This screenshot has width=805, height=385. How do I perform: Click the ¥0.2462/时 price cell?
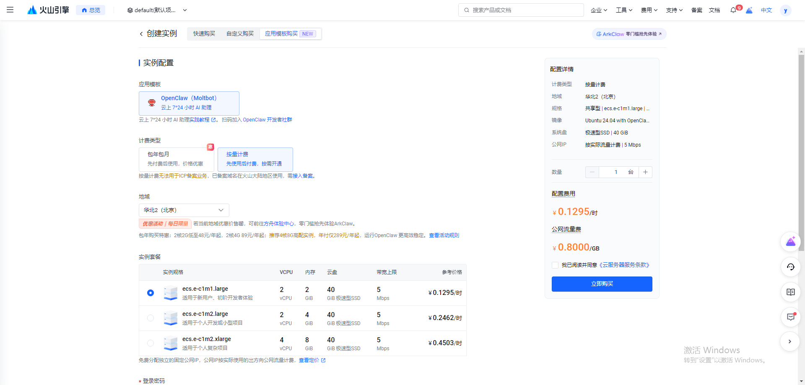coord(445,318)
